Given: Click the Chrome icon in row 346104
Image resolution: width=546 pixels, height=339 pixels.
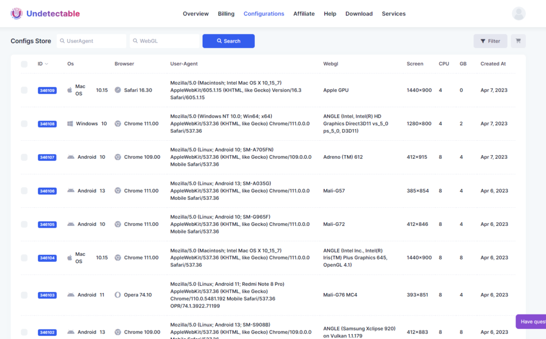Looking at the screenshot, I should click(118, 257).
